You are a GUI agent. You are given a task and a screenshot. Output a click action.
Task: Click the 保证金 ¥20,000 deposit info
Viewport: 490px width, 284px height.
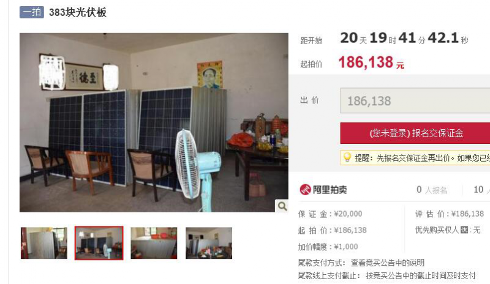click(x=330, y=214)
